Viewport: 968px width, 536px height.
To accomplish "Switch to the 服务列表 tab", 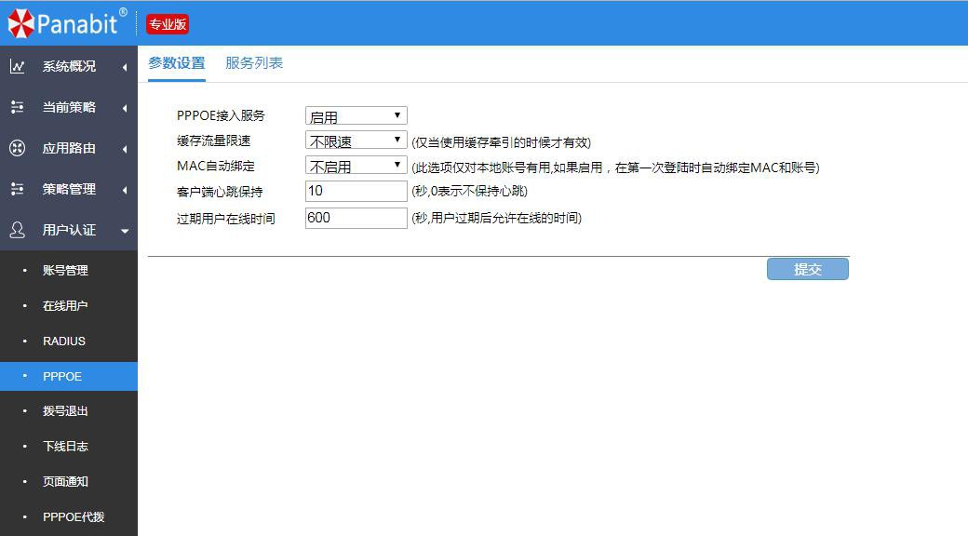I will [x=254, y=63].
